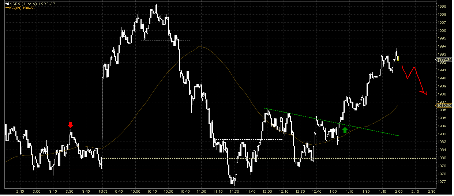The image size is (454, 196).
Task: Click the MA(89) 1986.55 study label
Action: point(22,7)
